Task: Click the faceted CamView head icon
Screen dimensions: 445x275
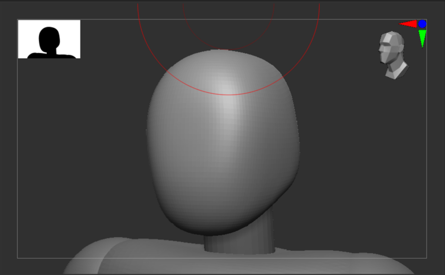Action: [393, 54]
